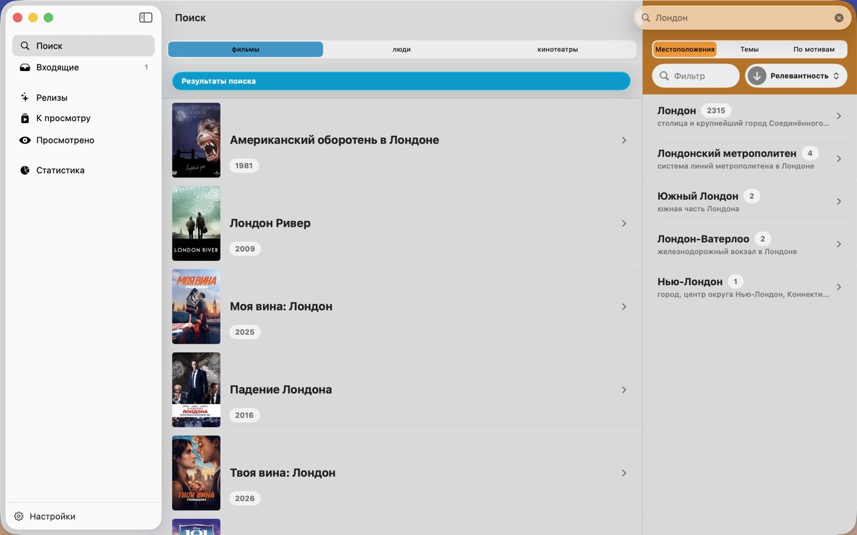Clear the Лондон search text
This screenshot has height=535, width=857.
tap(839, 18)
